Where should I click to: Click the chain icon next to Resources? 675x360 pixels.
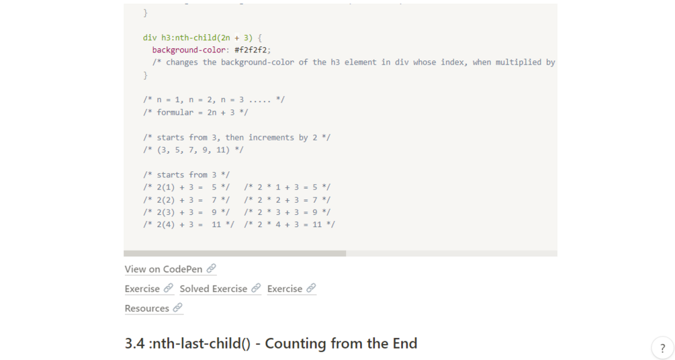[x=177, y=308]
